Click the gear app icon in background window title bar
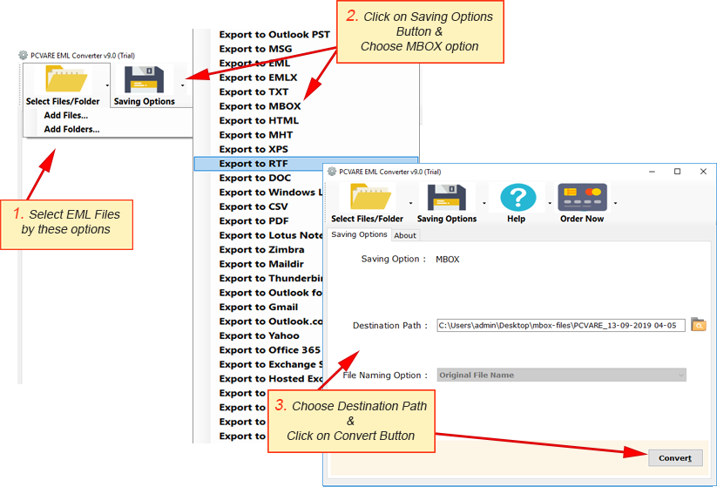 click(x=23, y=56)
